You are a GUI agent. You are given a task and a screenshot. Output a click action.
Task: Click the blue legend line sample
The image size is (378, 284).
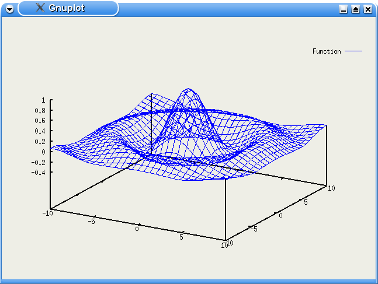tap(353, 51)
